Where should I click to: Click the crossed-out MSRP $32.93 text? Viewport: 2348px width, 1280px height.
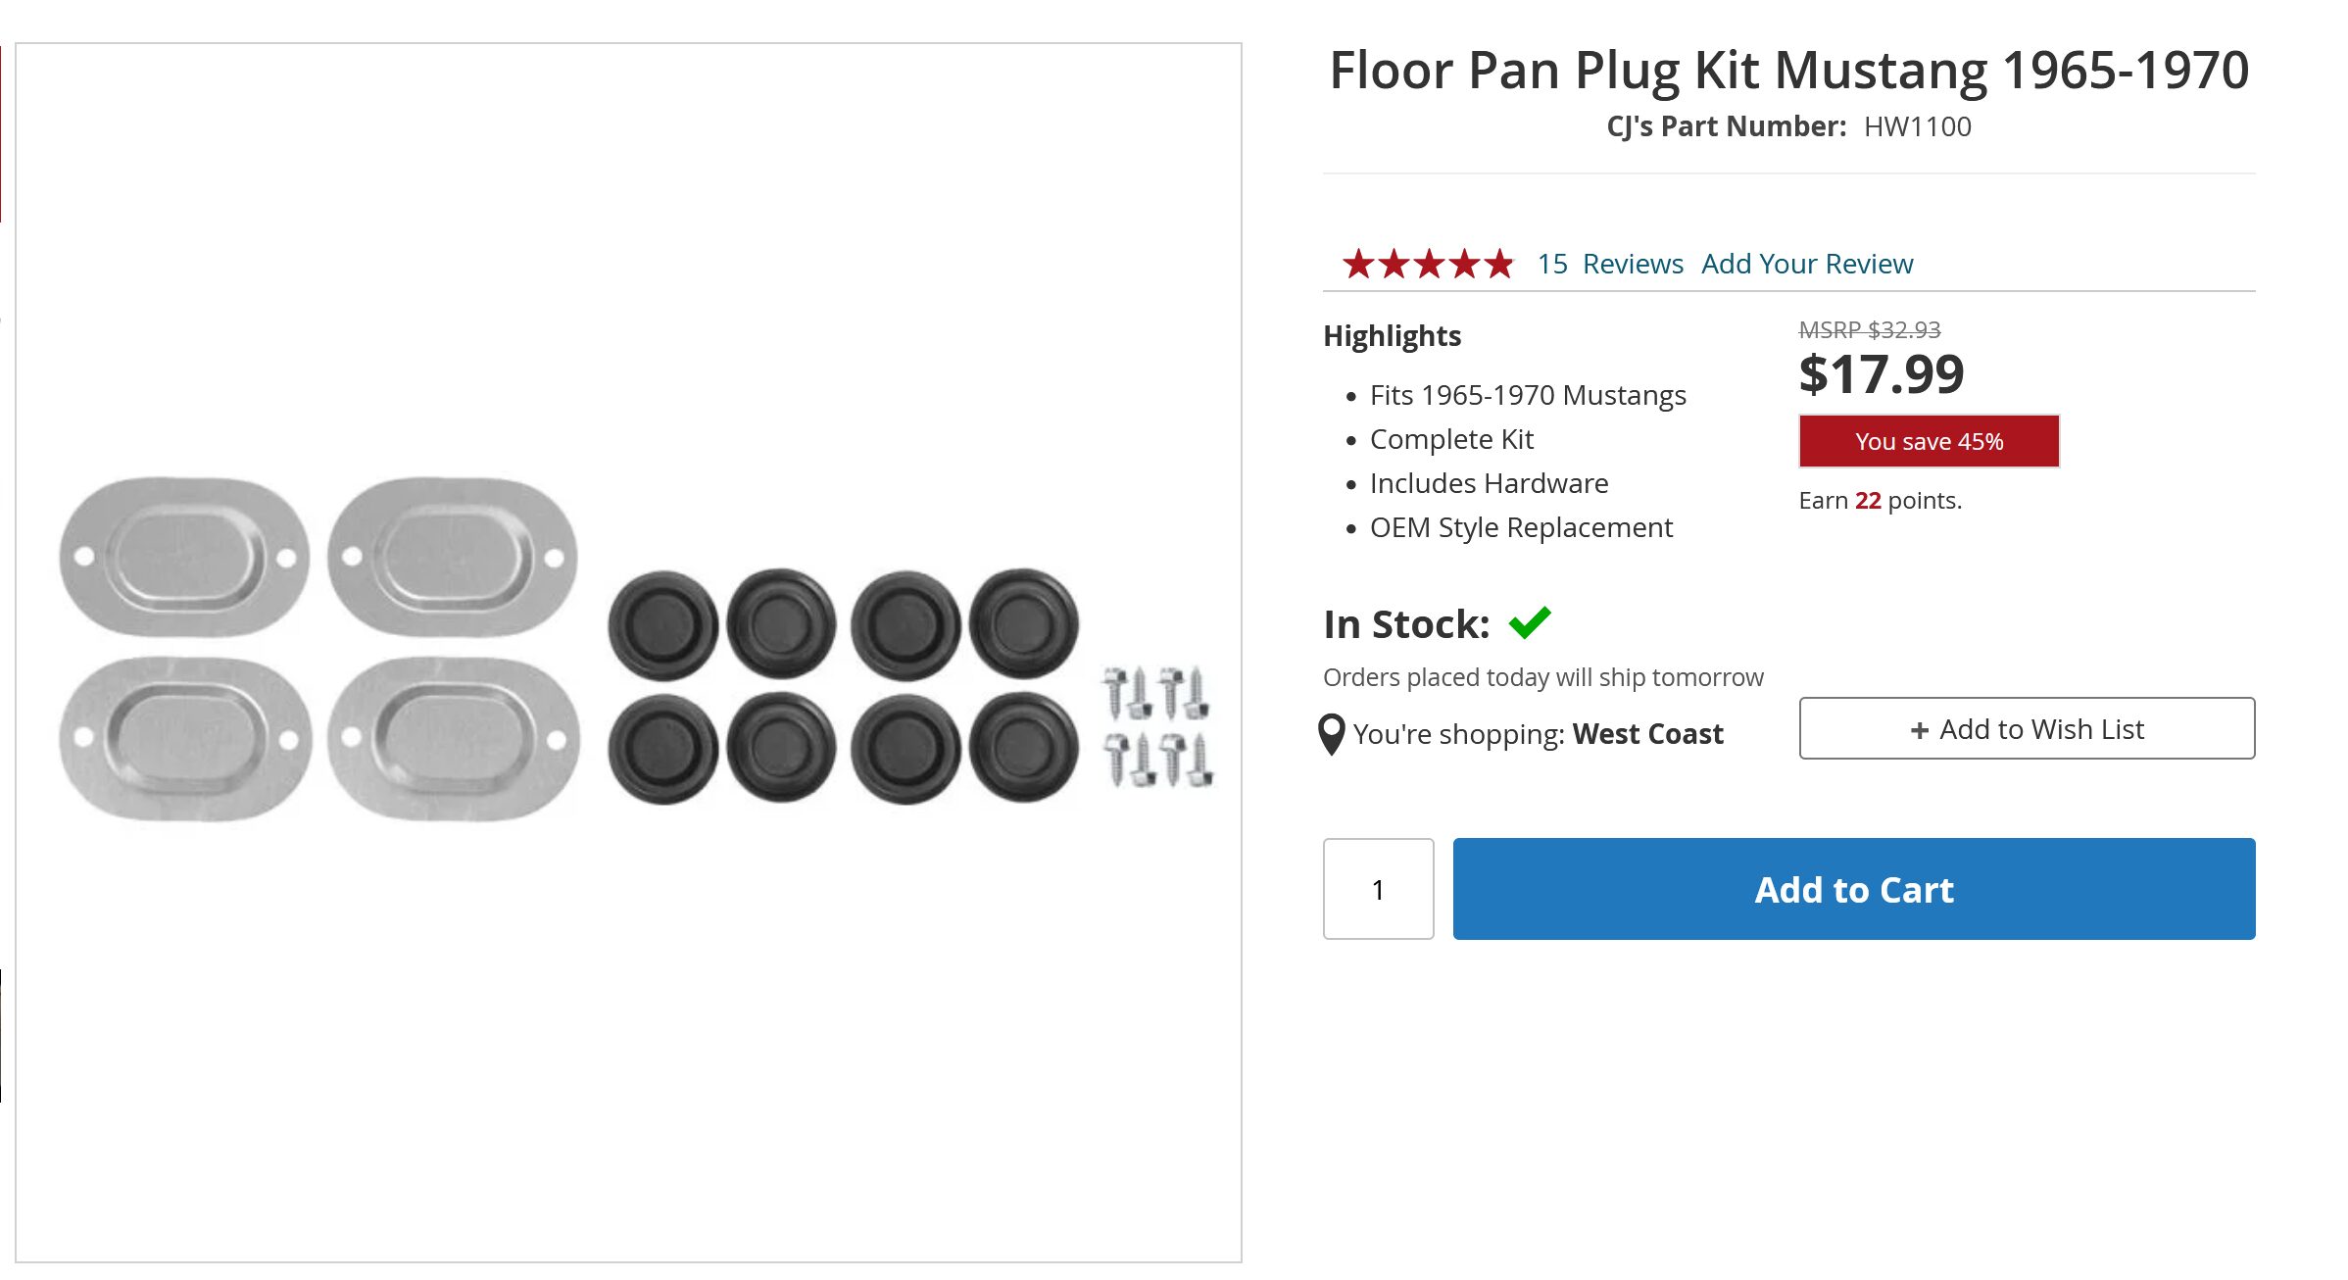tap(1869, 330)
